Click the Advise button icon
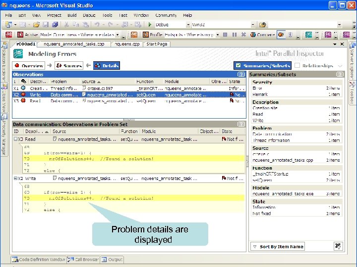This screenshot has width=357, height=267. [x=20, y=35]
